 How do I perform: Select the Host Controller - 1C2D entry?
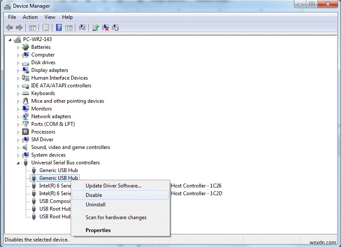[x=197, y=193]
